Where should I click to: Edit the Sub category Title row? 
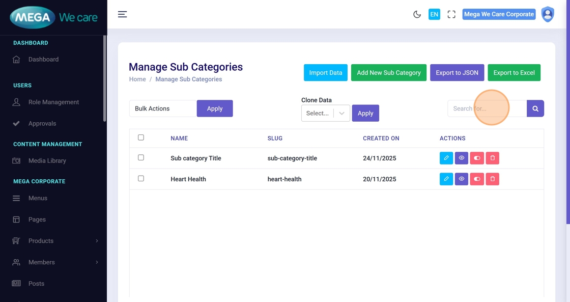446,158
